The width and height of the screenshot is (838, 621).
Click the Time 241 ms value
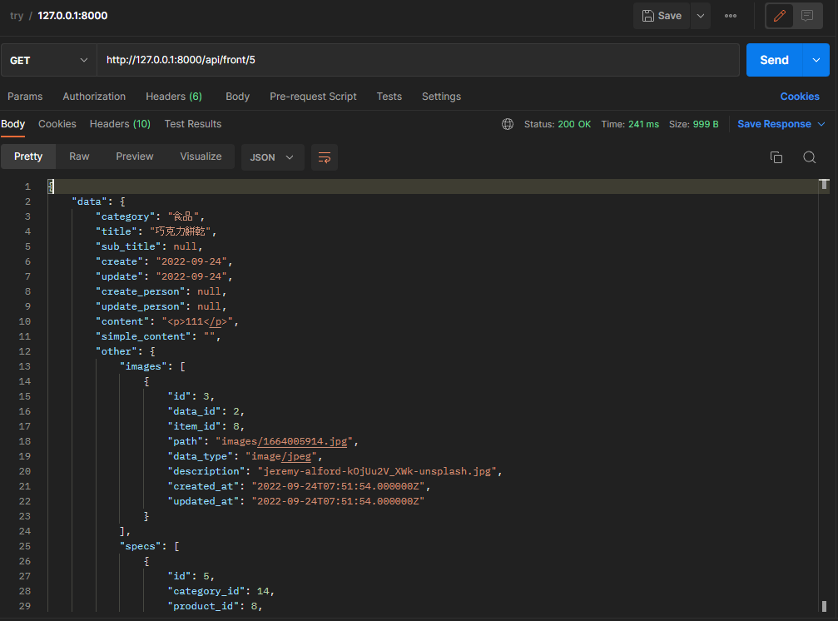coord(643,124)
